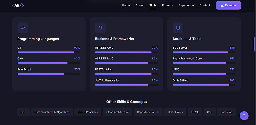The width and height of the screenshot is (256, 125).
Task: Navigate to the Projects section
Action: click(167, 5)
